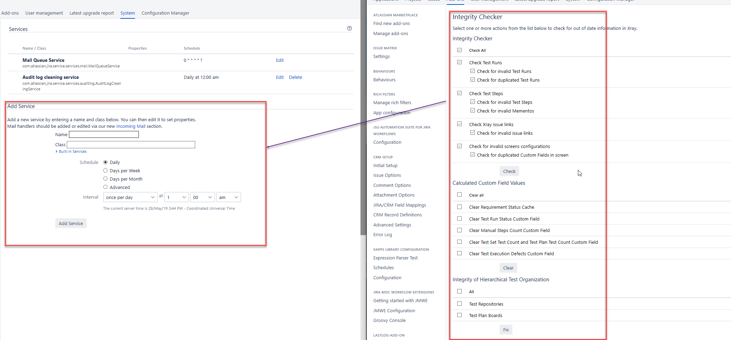
Task: Toggle the Check Test Steps checkbox
Action: 460,93
